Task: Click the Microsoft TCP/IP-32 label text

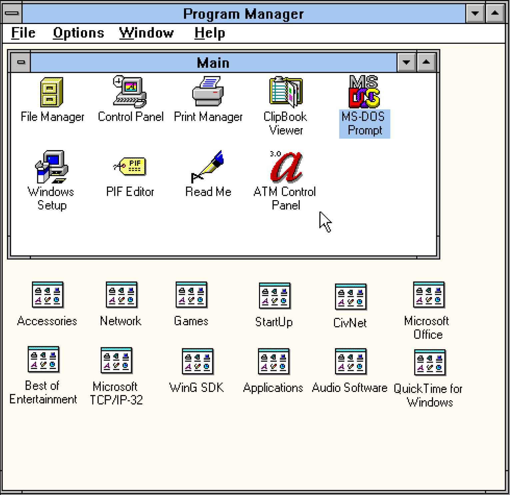Action: tap(116, 393)
